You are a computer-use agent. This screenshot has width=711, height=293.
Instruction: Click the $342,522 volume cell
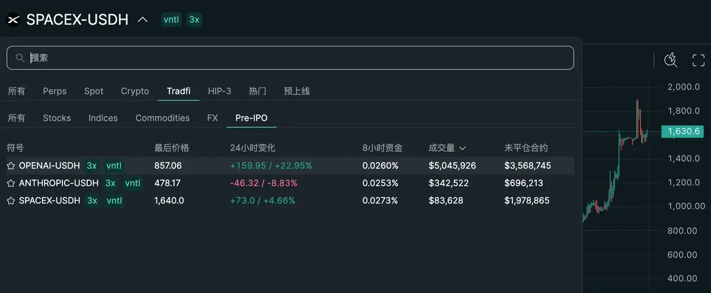(x=449, y=183)
